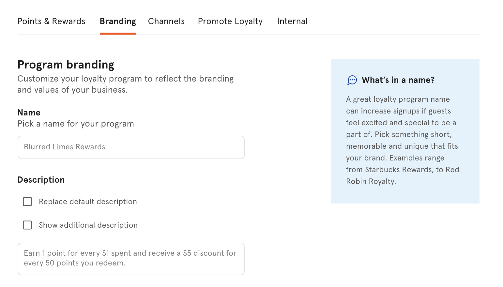This screenshot has height=287, width=503.
Task: Click the blue tip panel on the right
Action: click(x=404, y=130)
